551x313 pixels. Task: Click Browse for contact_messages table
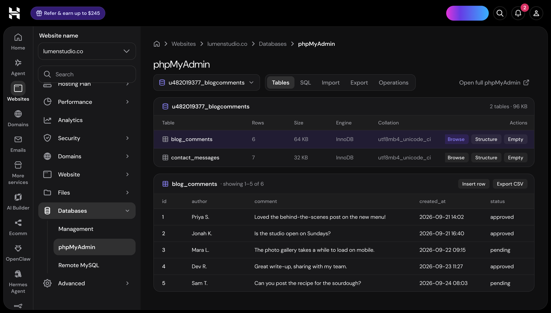pyautogui.click(x=456, y=158)
